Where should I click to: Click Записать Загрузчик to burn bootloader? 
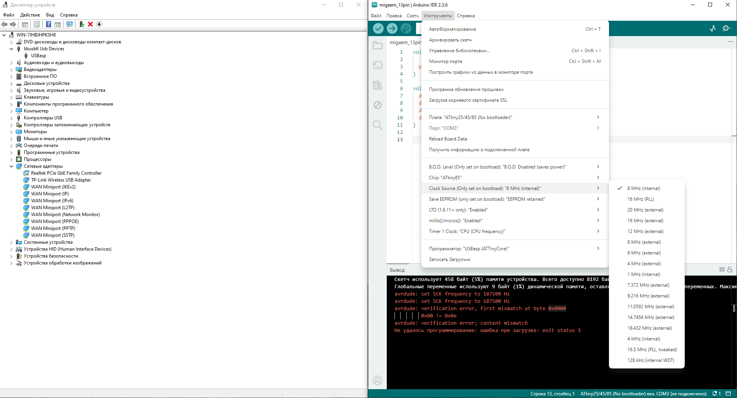449,259
